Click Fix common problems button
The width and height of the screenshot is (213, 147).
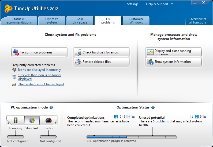pos(39,52)
